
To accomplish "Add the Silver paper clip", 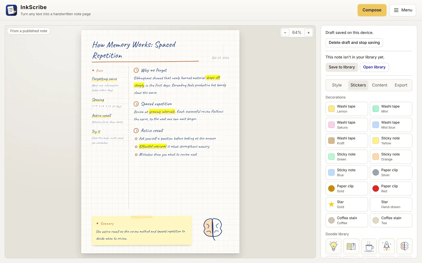I will coord(391,173).
